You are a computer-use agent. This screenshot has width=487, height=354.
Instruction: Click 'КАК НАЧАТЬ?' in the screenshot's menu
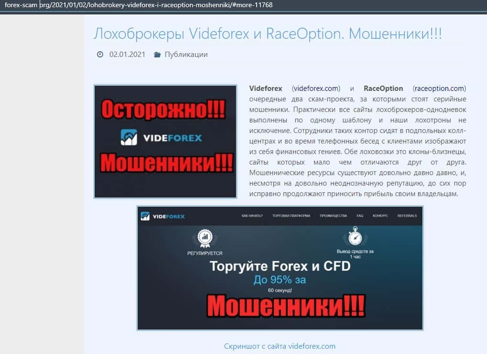pos(252,216)
